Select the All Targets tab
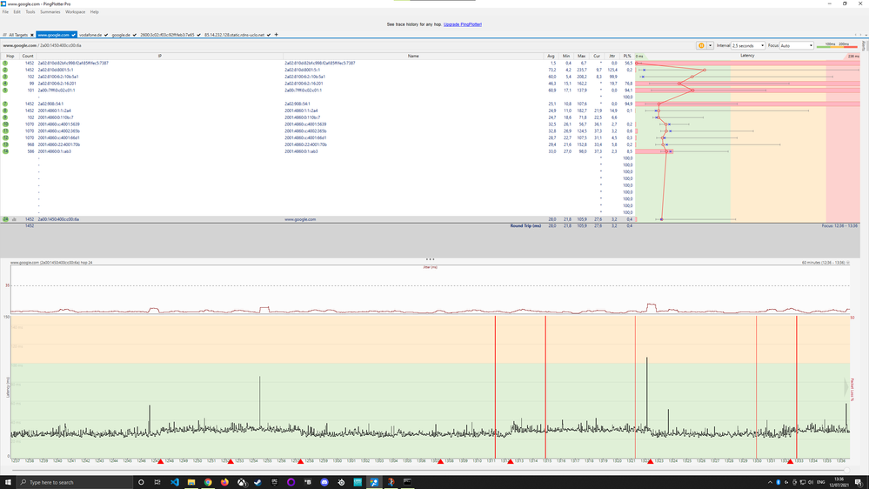This screenshot has width=869, height=489. pyautogui.click(x=17, y=35)
